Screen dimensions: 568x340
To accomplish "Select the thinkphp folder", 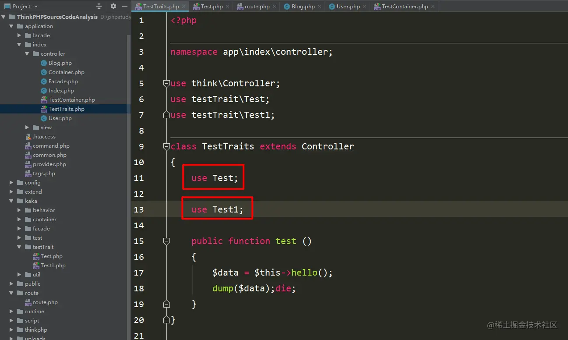I will tap(36, 330).
